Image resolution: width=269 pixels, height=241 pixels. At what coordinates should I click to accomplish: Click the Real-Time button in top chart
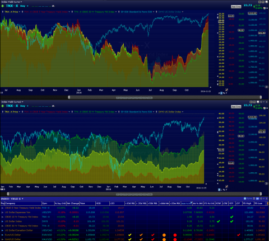pyautogui.click(x=236, y=7)
